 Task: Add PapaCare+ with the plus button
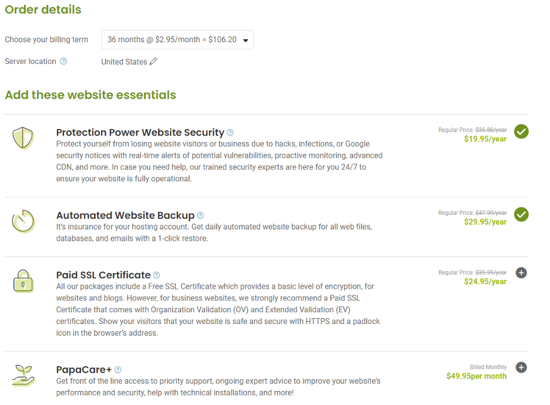point(521,367)
